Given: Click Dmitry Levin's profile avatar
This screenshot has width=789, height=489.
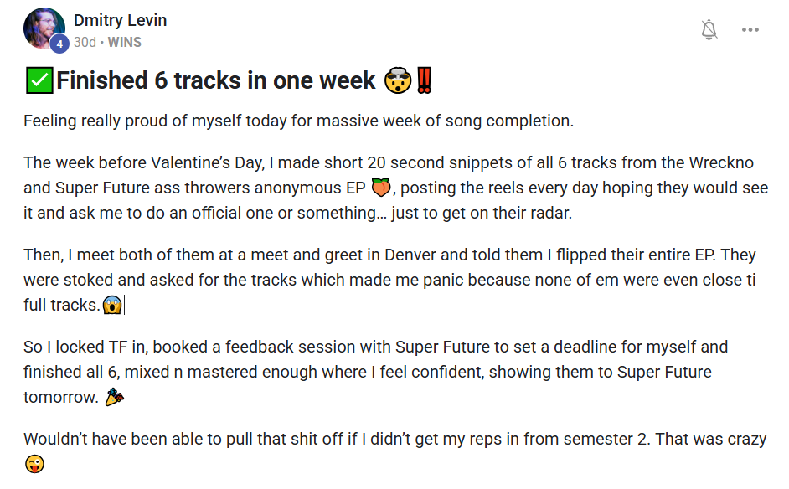Looking at the screenshot, I should point(43,28).
